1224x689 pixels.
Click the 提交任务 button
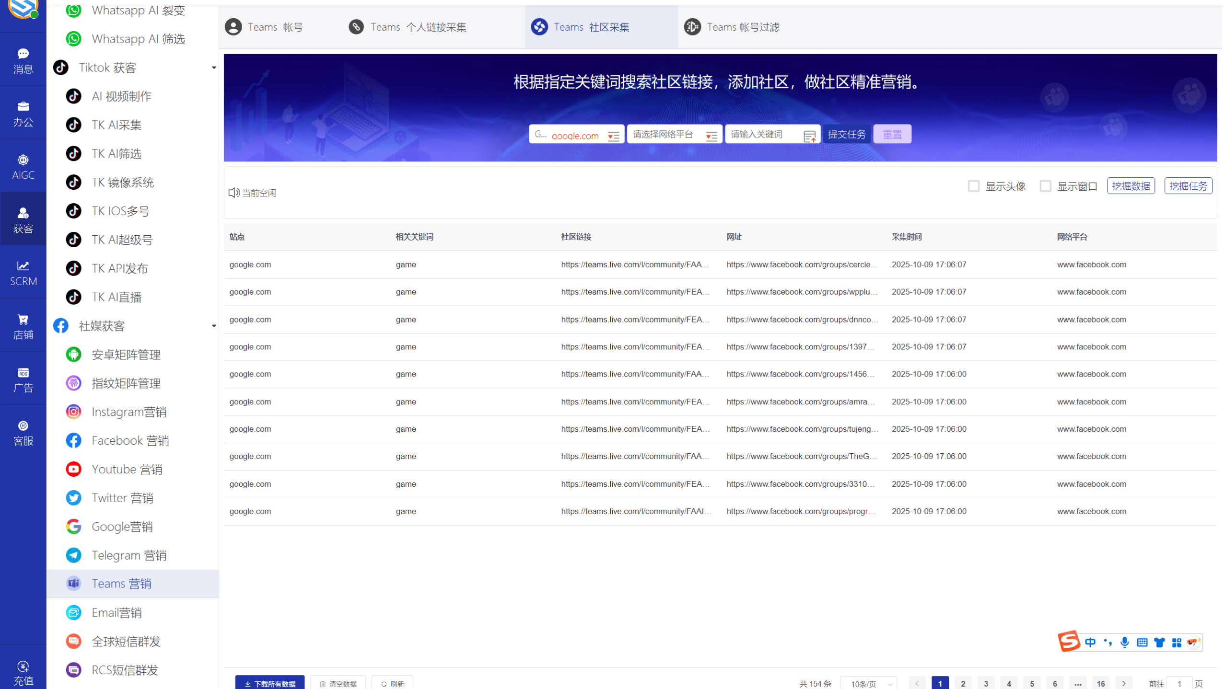(847, 134)
